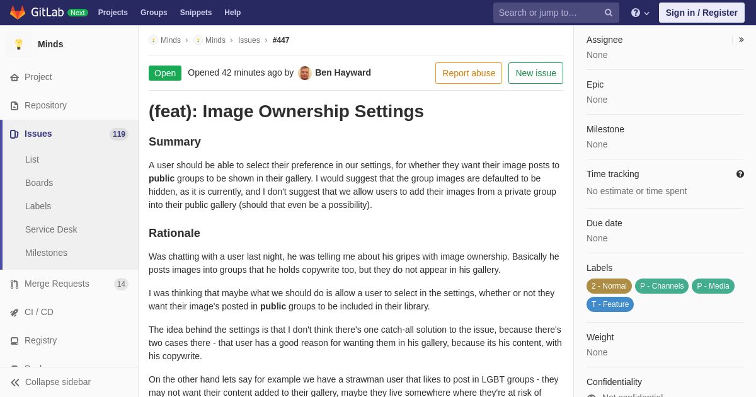Click the Time tracking help icon
The height and width of the screenshot is (397, 756).
pos(740,174)
